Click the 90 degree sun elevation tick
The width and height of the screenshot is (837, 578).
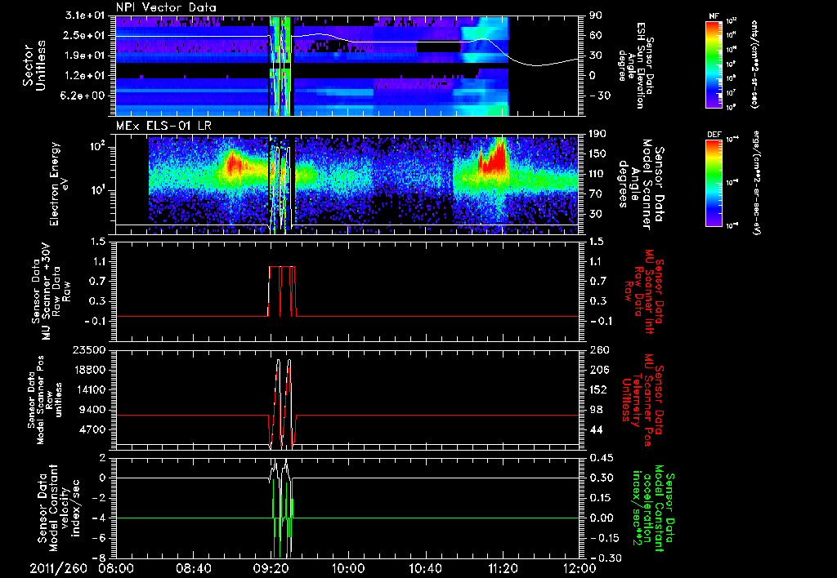[595, 15]
